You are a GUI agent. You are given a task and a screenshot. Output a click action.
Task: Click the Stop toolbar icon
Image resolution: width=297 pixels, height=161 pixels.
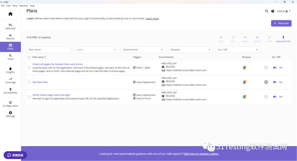click(221, 39)
